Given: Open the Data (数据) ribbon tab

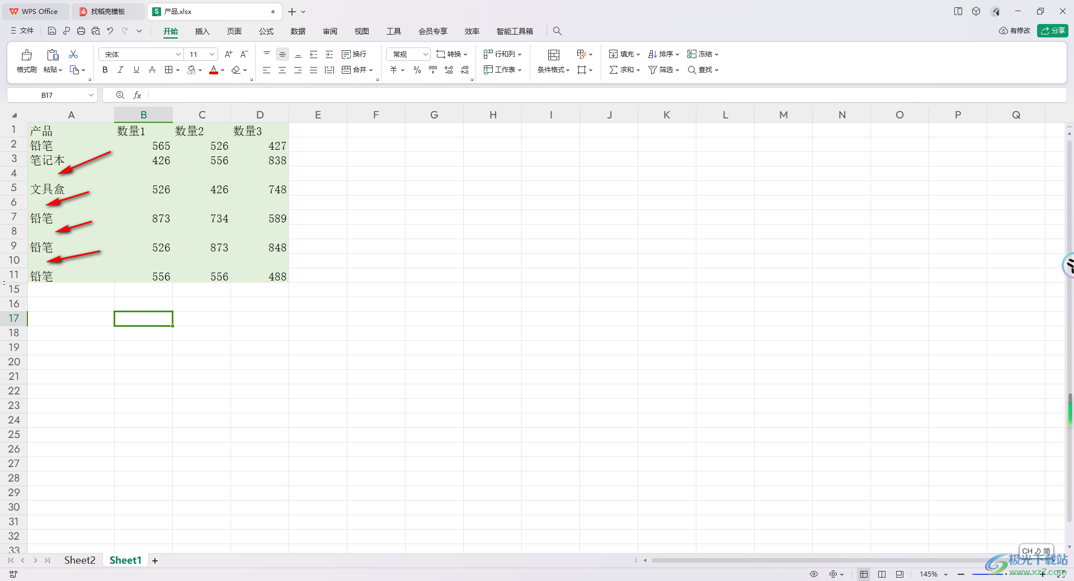Looking at the screenshot, I should tap(298, 31).
